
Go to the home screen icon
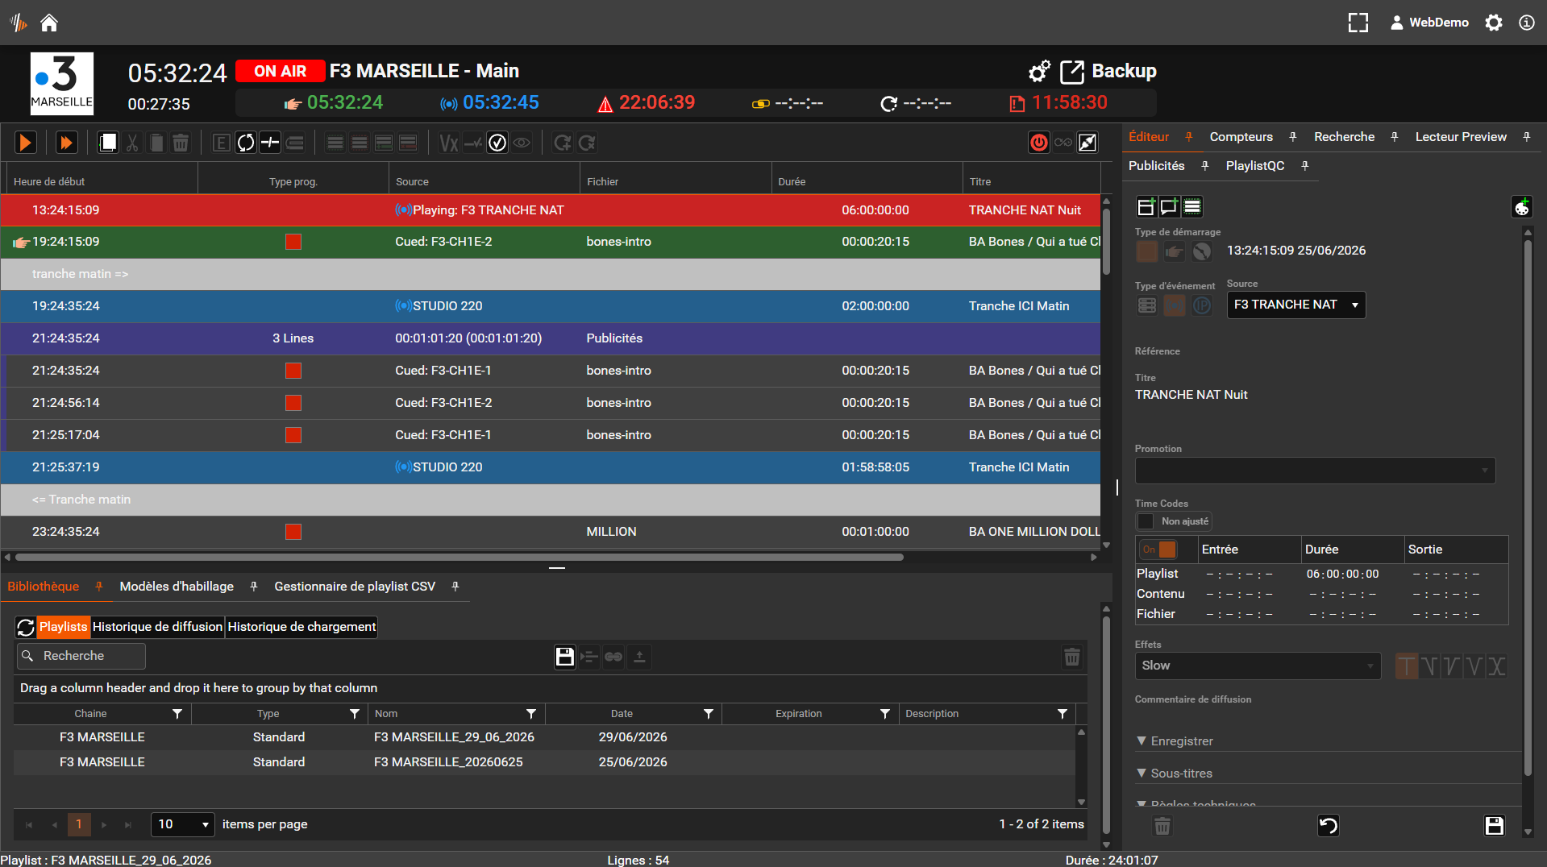[49, 23]
